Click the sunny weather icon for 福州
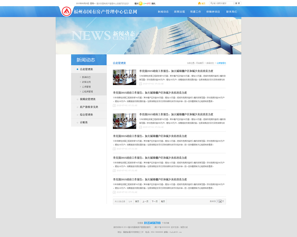297x237 pixels. coord(140,4)
